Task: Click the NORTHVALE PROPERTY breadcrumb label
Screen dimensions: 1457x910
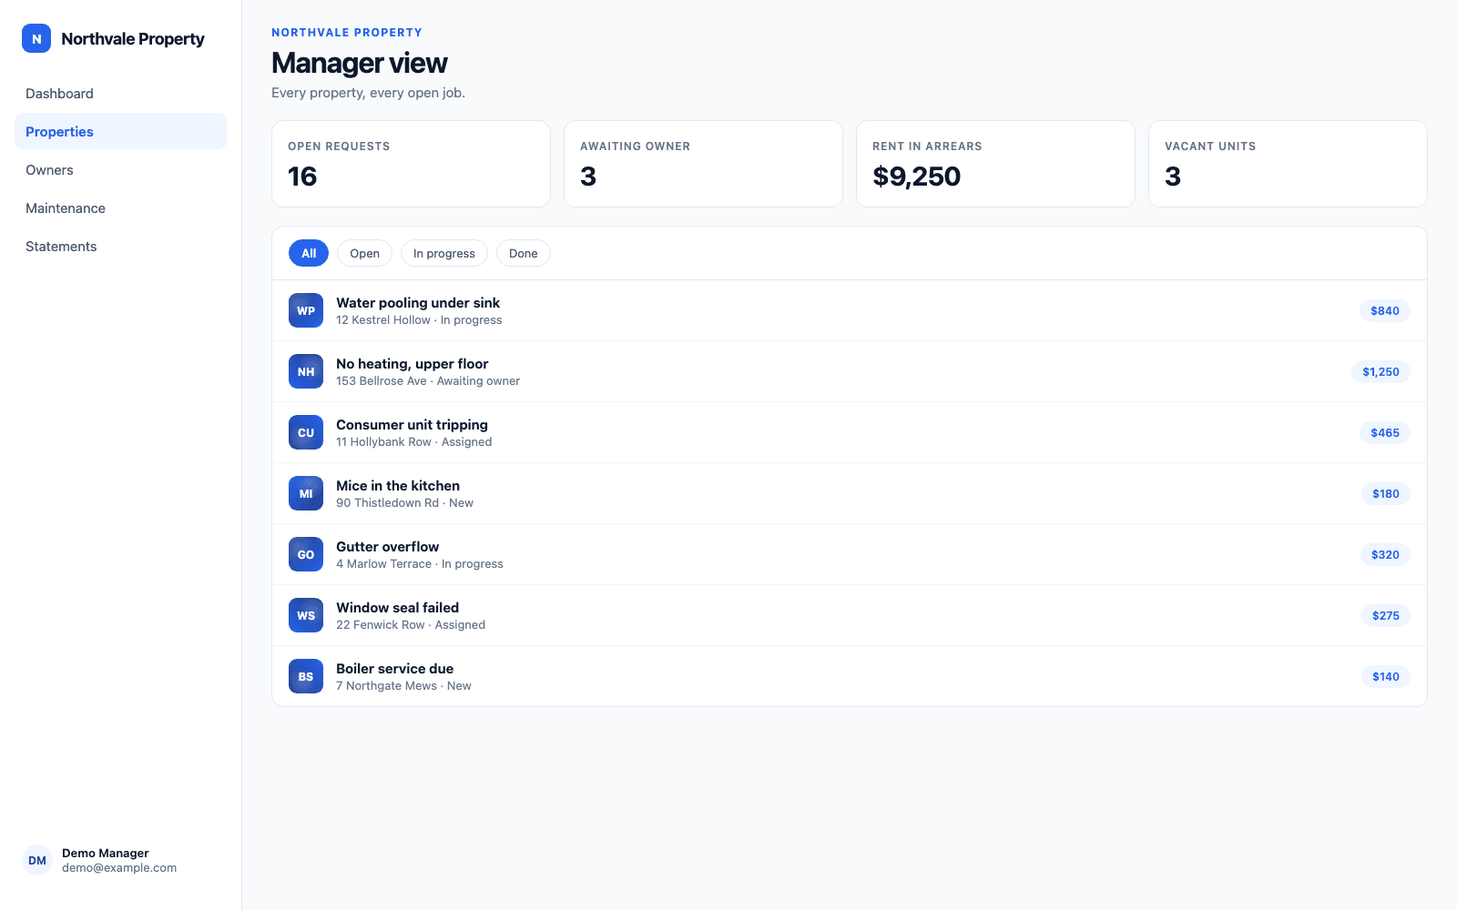Action: tap(347, 32)
